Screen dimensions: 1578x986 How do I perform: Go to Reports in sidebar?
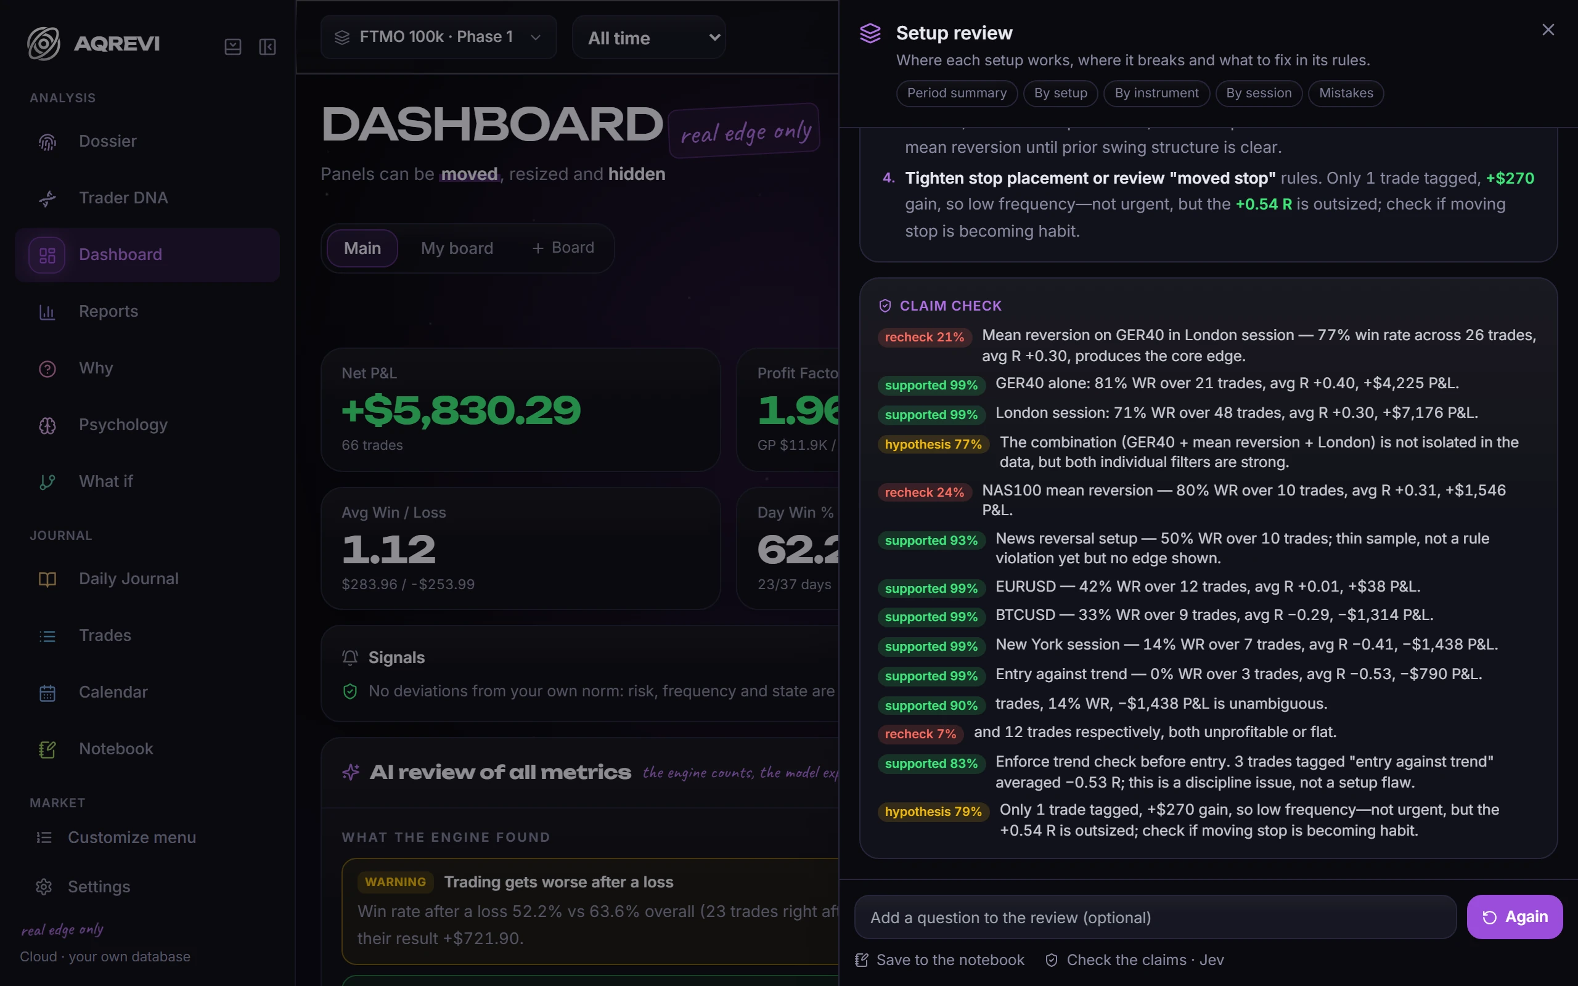(x=147, y=311)
